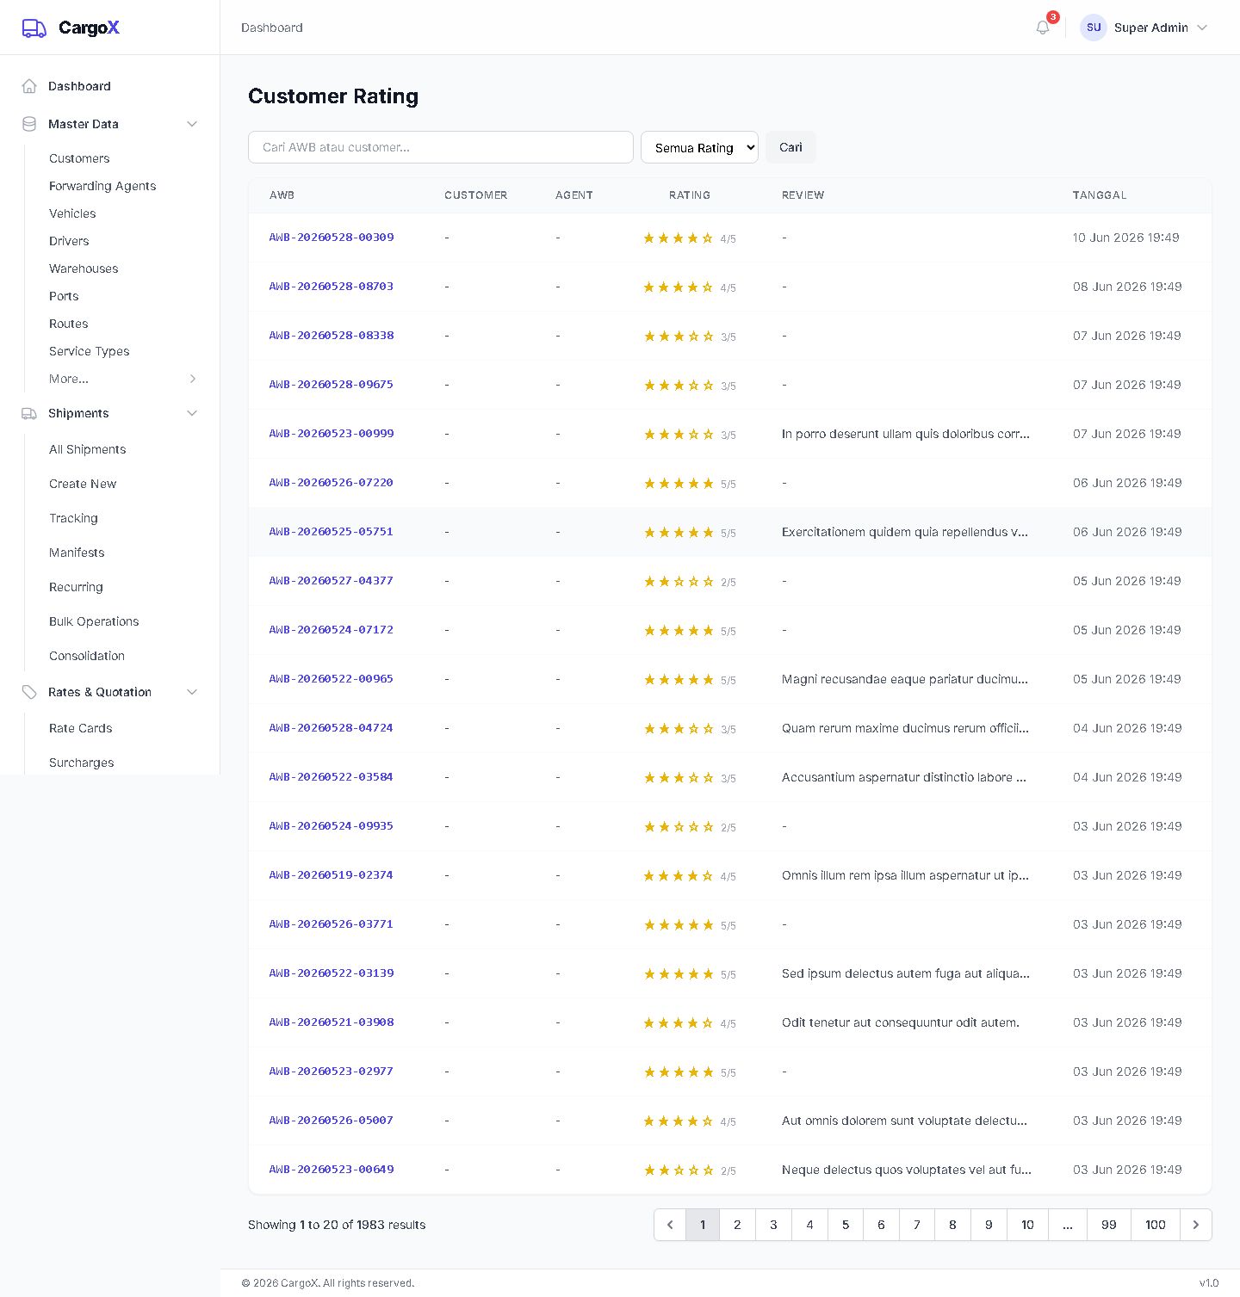
Task: Open the Super Admin user menu chevron
Action: pyautogui.click(x=1202, y=28)
